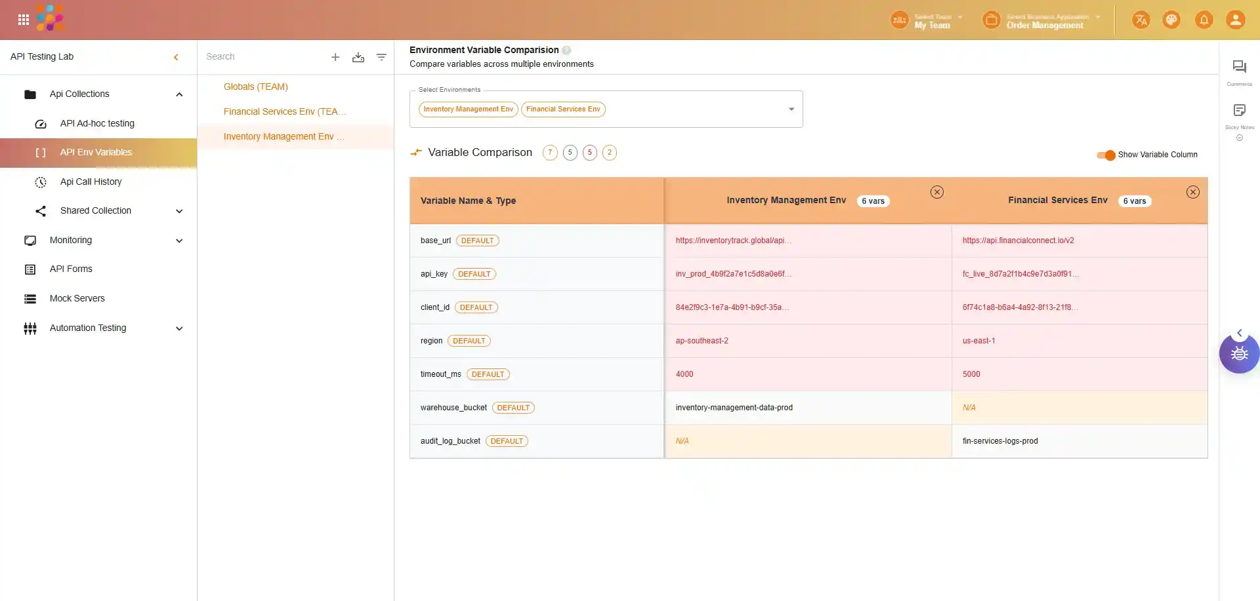Go to Mock Servers
The image size is (1260, 601).
coord(77,298)
